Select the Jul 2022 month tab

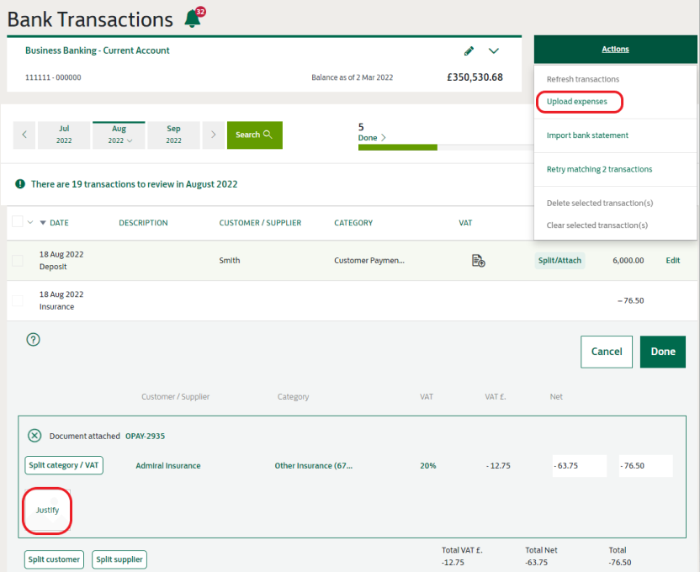coord(64,135)
